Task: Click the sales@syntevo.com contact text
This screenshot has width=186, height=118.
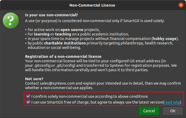Action: point(57,83)
